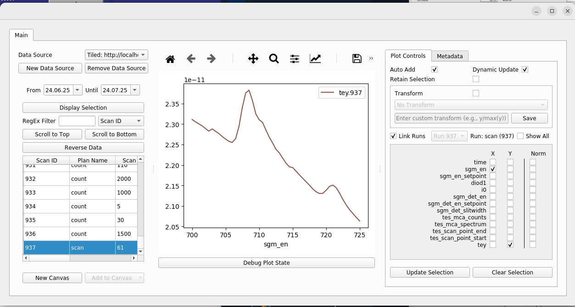Click the tey.937 legend entry

point(342,93)
